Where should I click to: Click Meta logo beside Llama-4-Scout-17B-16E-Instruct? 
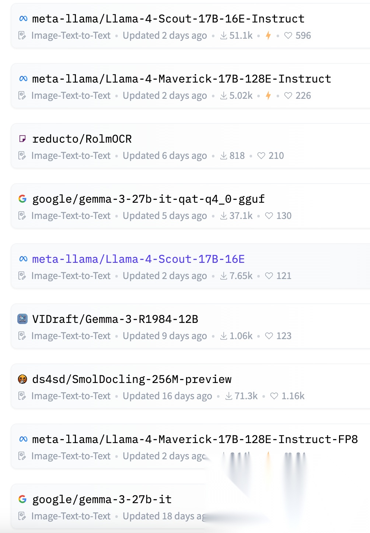click(x=23, y=18)
